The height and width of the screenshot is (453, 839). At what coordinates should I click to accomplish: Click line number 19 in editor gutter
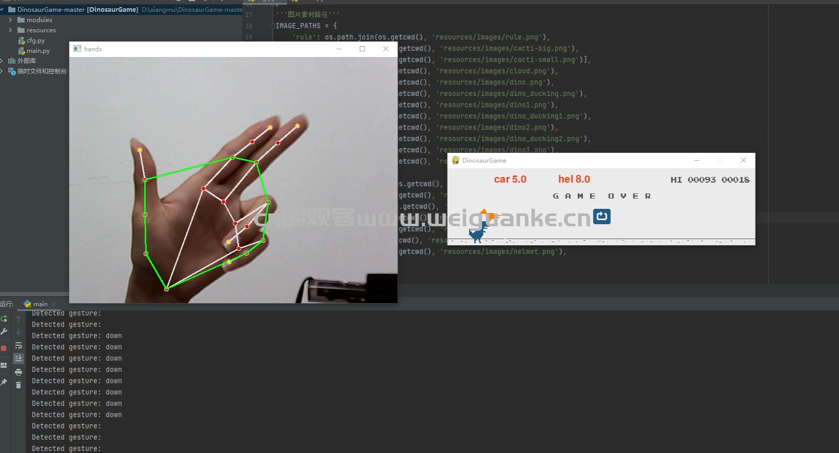(x=249, y=37)
